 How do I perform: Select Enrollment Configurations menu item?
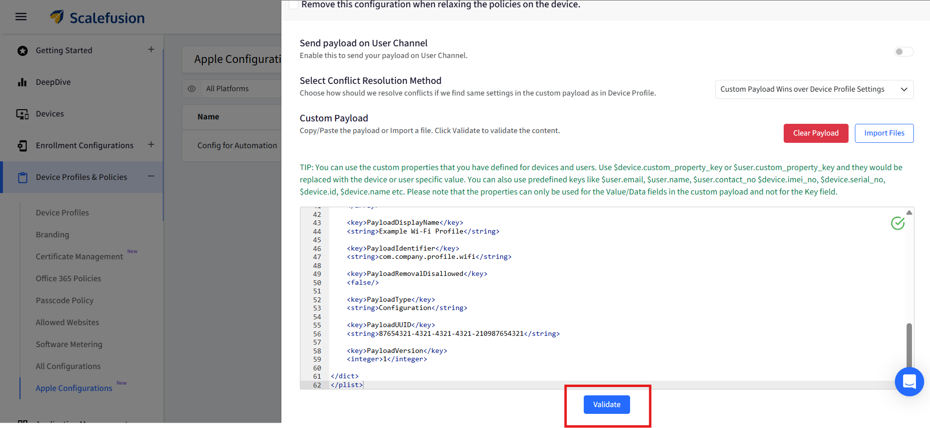(84, 146)
